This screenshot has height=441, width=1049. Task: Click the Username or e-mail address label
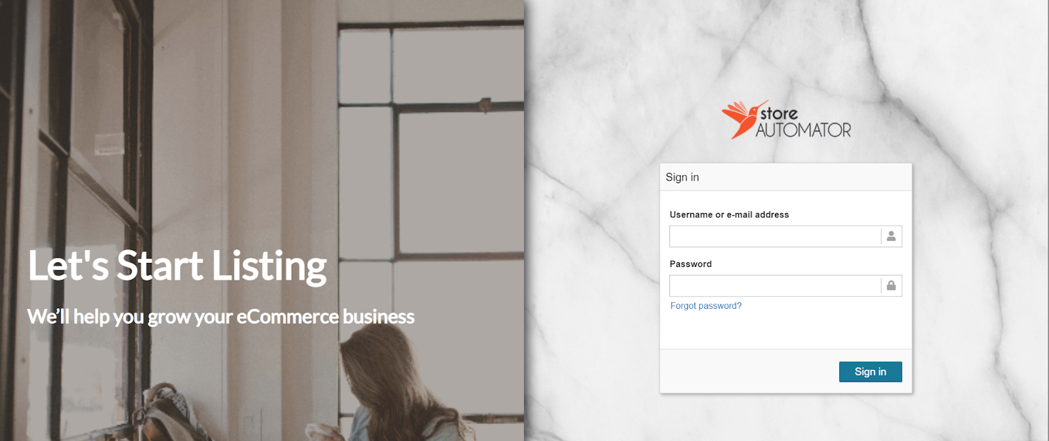[x=729, y=215]
